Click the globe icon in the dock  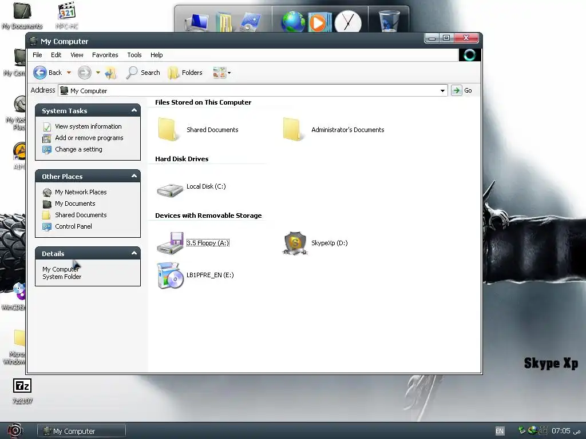click(x=293, y=22)
